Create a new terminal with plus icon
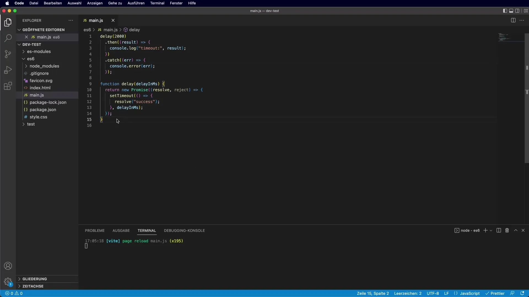 [x=485, y=230]
